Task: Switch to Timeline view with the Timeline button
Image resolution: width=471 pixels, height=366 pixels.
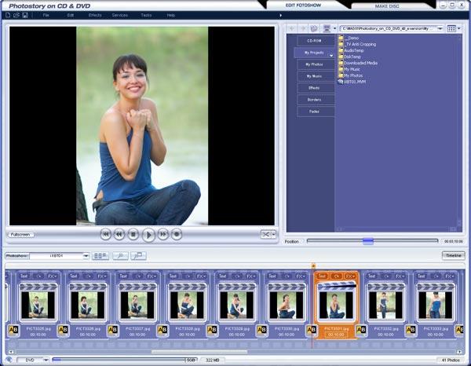Action: [x=453, y=255]
